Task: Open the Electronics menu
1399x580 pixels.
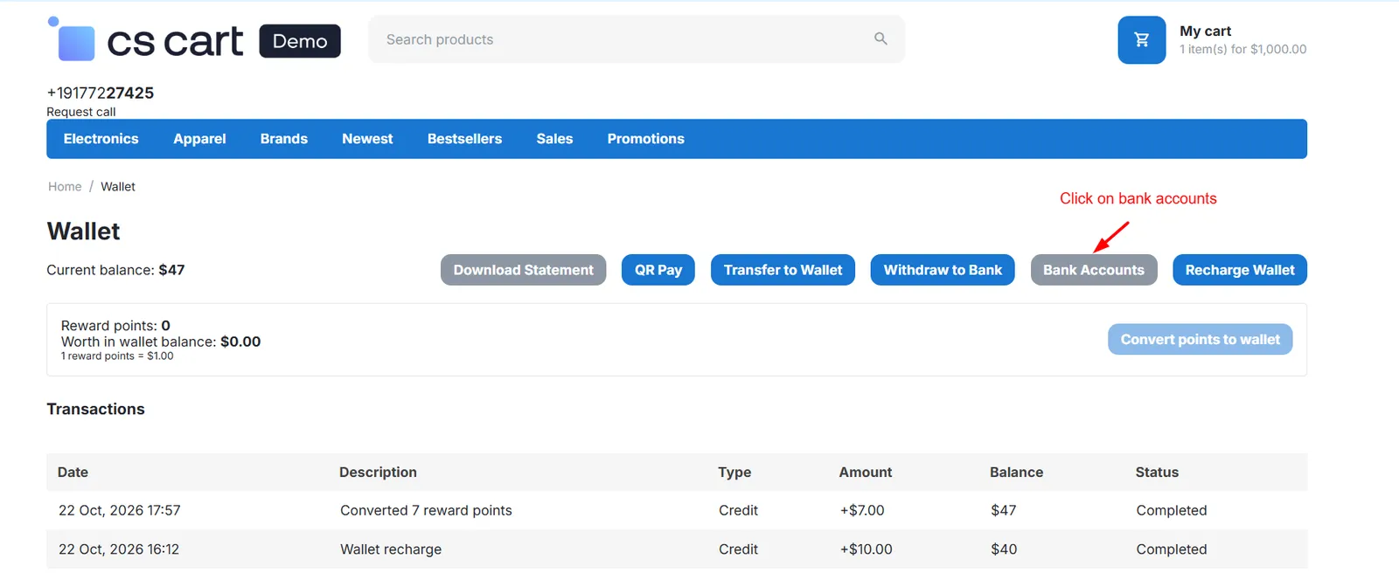Action: click(101, 139)
